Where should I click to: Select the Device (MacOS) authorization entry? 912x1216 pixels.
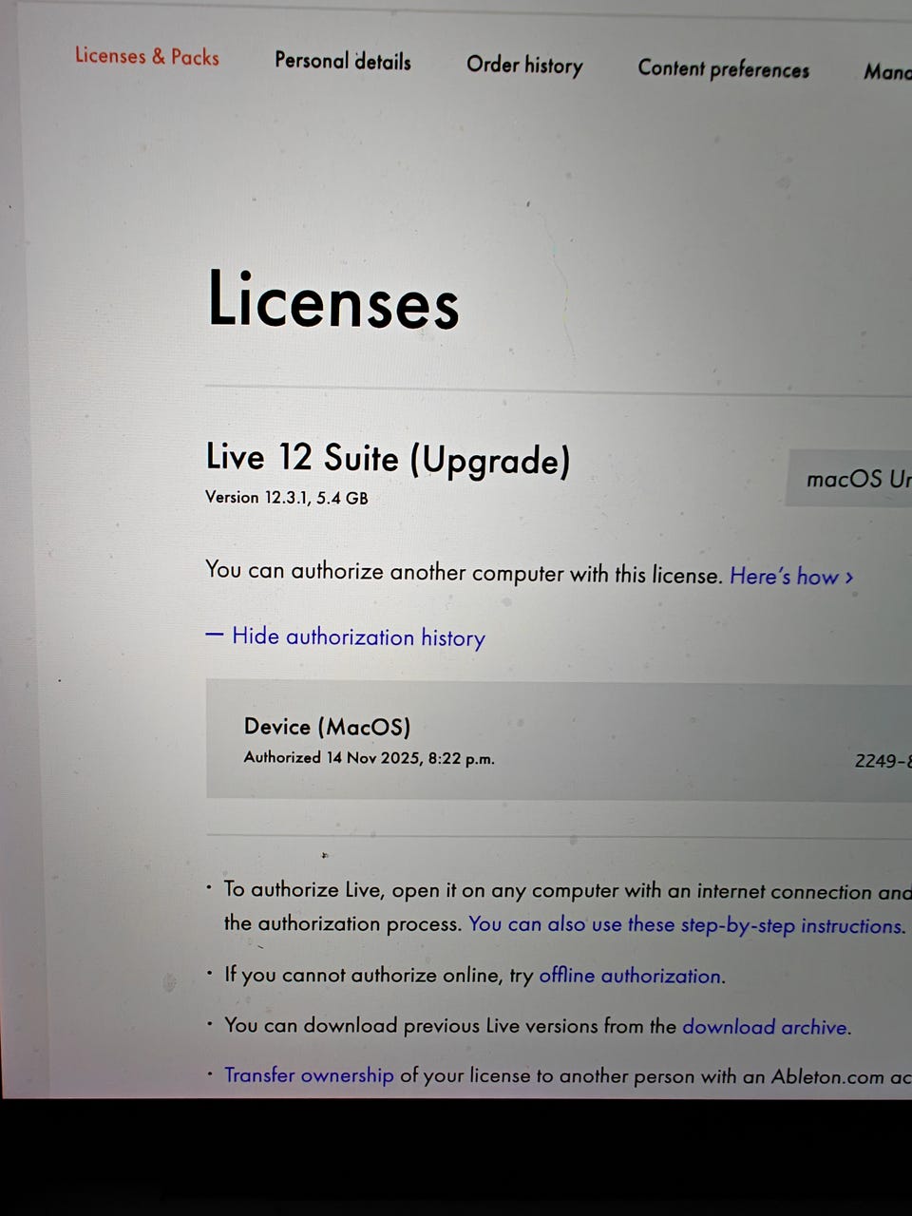point(559,740)
